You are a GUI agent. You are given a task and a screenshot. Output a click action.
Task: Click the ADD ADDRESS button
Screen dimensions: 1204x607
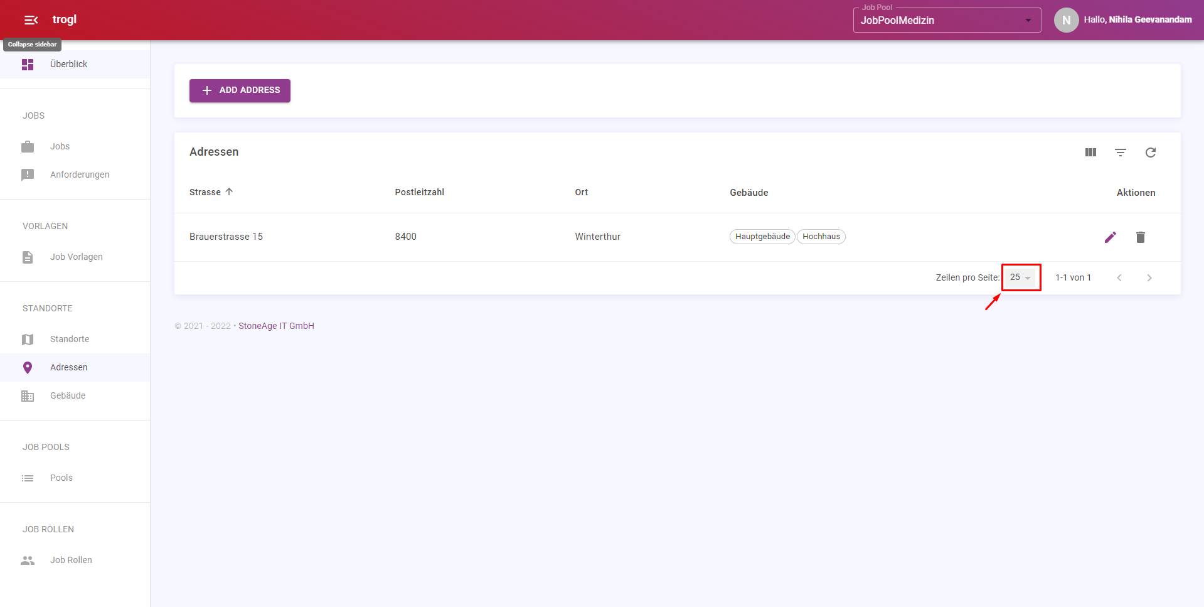click(x=240, y=90)
